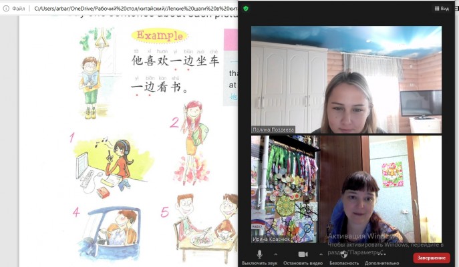Open audio options arrow beside microphone
This screenshot has width=459, height=267.
pos(276,254)
